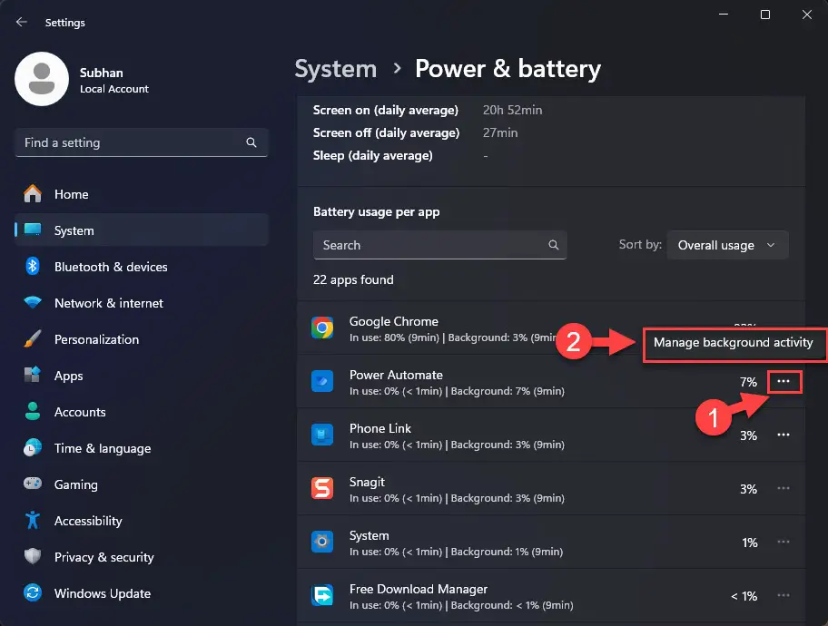Click the Free Download Manager icon

(x=322, y=595)
